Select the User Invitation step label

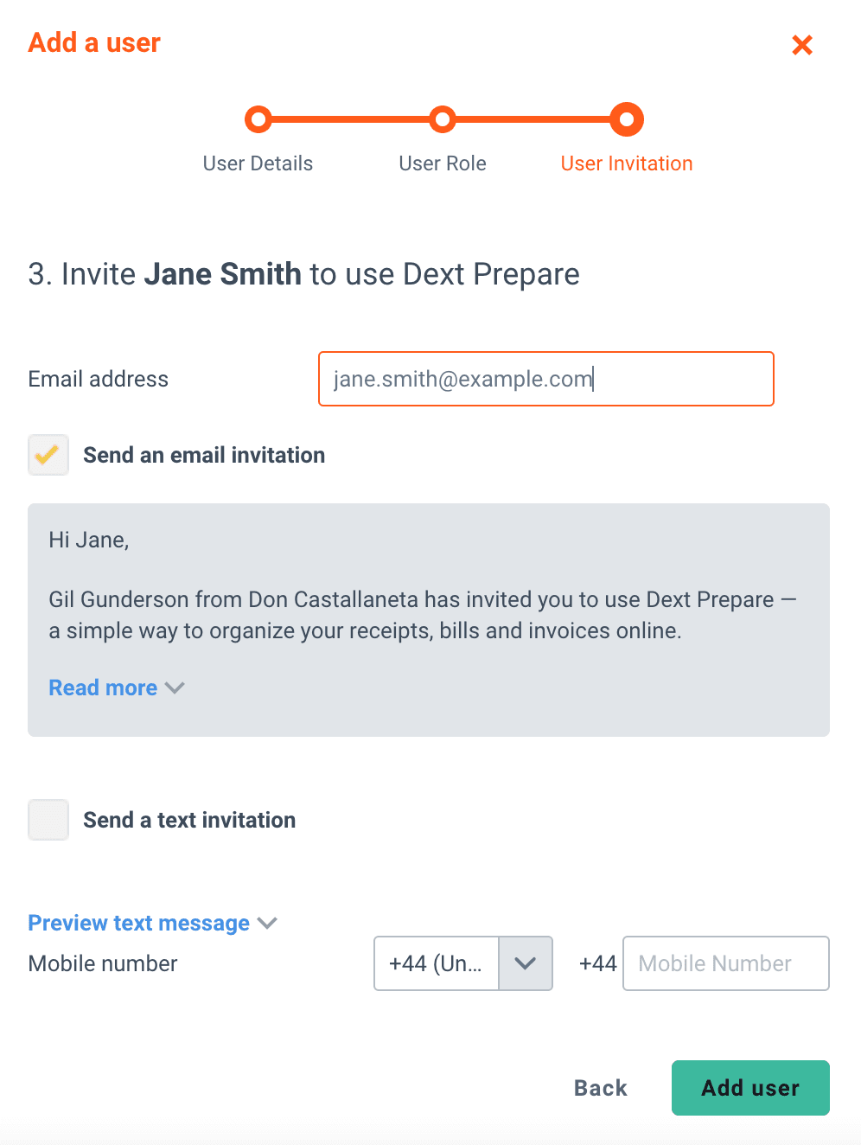[x=627, y=163]
